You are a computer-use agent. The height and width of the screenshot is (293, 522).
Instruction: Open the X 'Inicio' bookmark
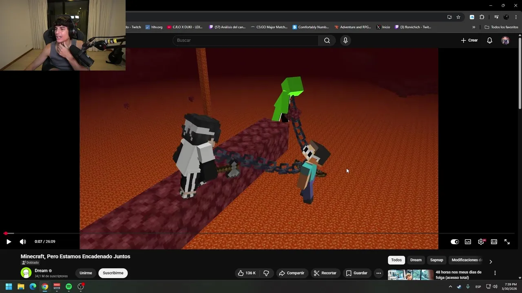click(383, 27)
